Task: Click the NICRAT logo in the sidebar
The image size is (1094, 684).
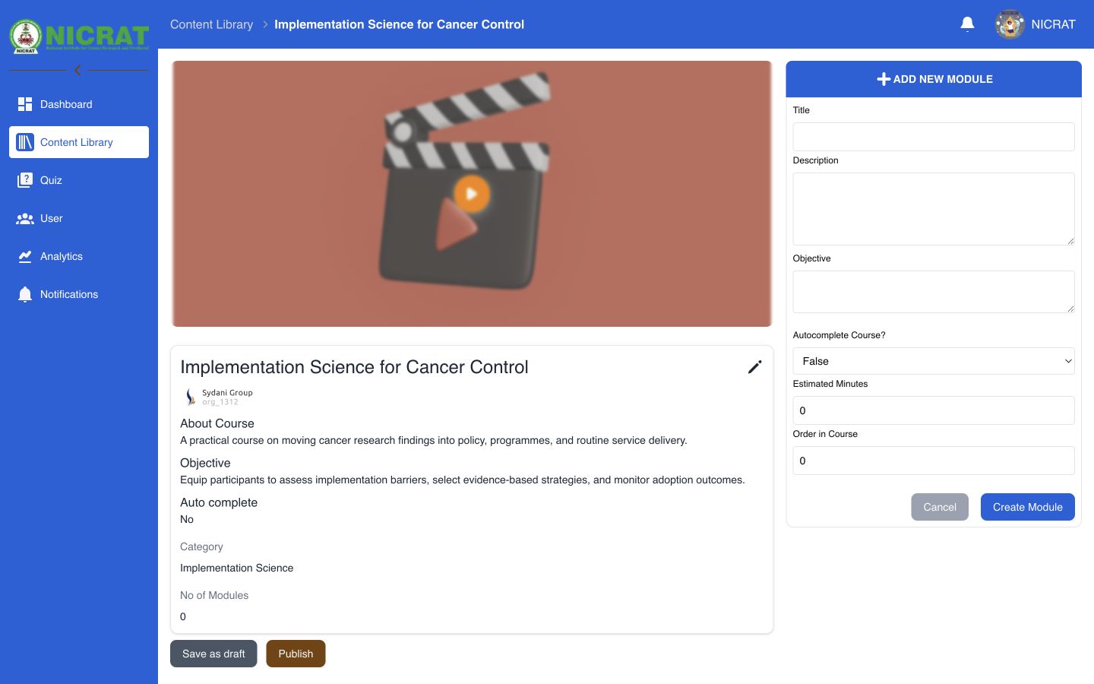Action: tap(79, 36)
